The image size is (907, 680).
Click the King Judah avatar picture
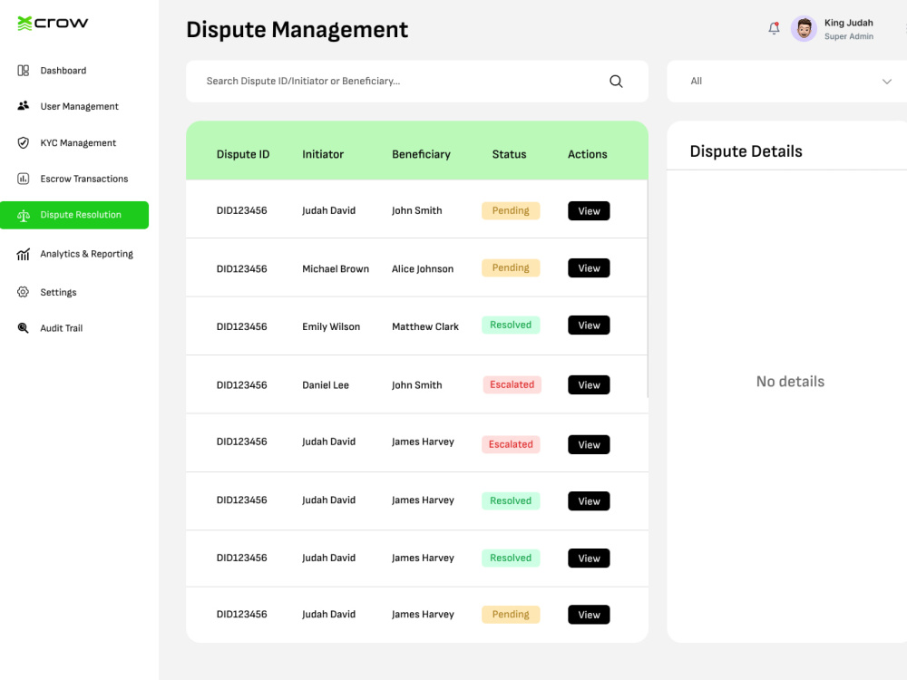(804, 28)
